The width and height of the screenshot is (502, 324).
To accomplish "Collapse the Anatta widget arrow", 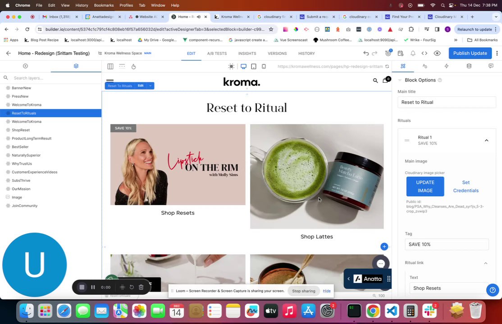I will [349, 279].
